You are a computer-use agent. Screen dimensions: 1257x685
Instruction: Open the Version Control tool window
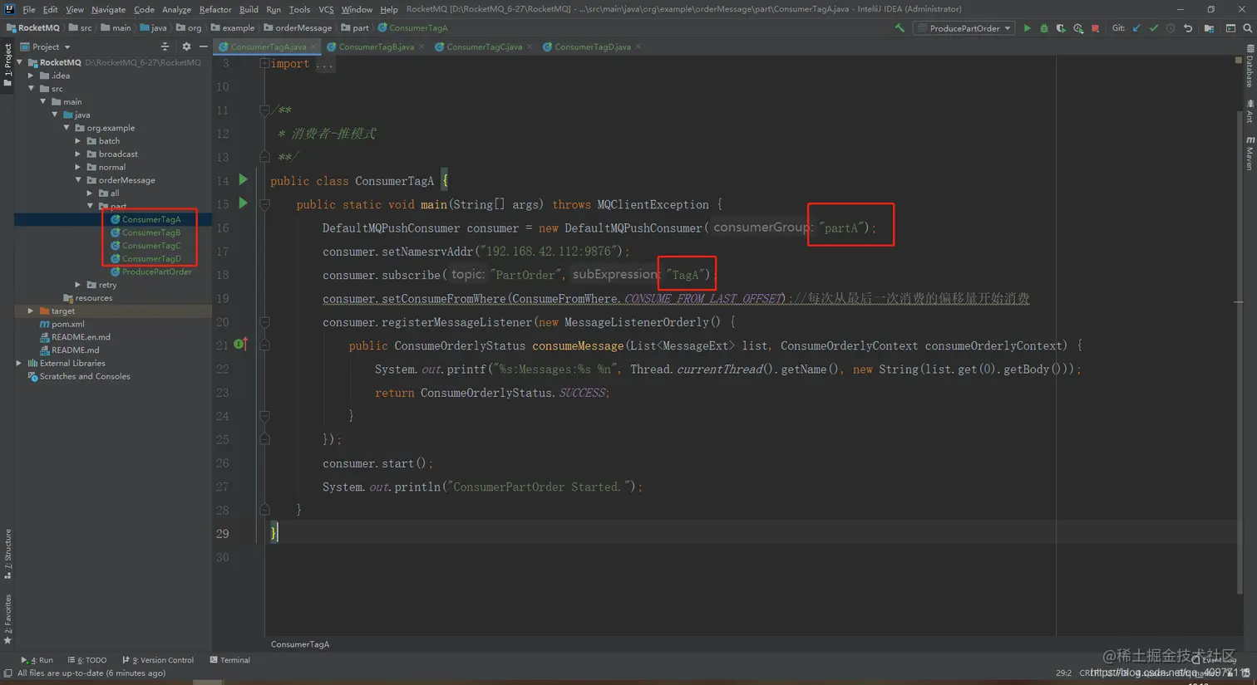(158, 660)
